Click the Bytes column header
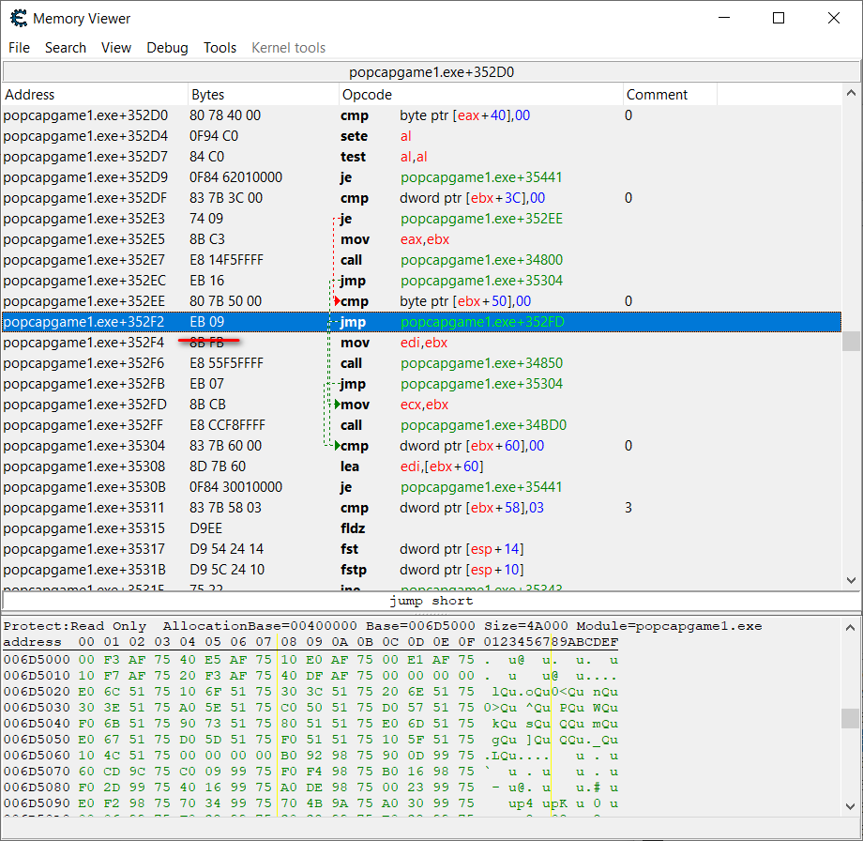Image resolution: width=863 pixels, height=841 pixels. 264,95
